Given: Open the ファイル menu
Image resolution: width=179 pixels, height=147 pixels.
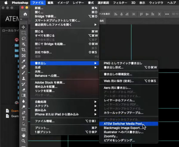Looking at the screenshot, I should coord(38,3).
